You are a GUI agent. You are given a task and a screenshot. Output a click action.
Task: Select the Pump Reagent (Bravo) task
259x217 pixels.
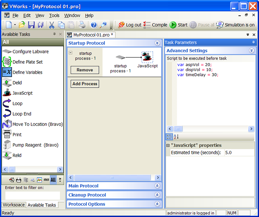coord(35,145)
